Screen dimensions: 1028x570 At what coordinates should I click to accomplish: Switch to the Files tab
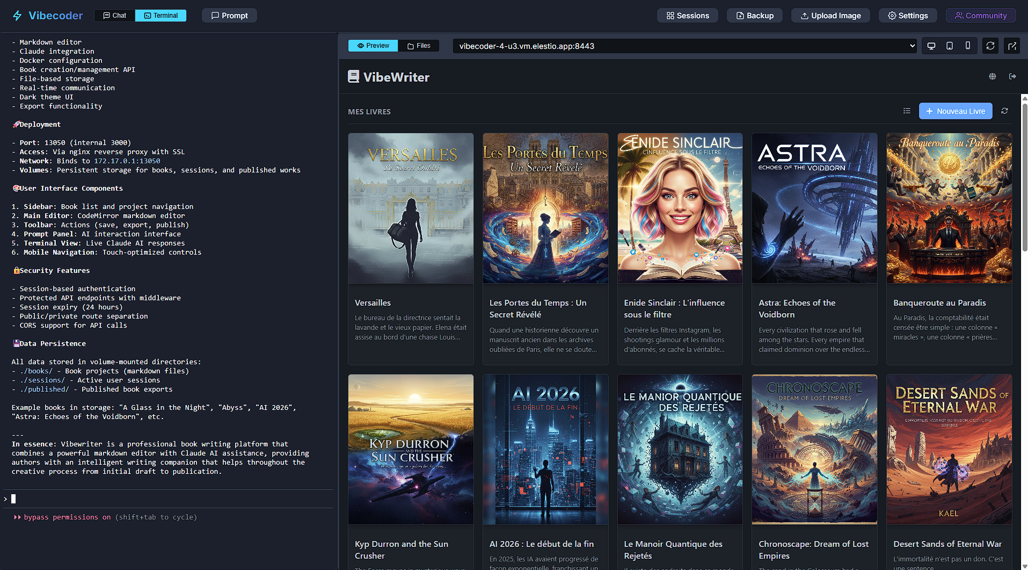coord(419,46)
